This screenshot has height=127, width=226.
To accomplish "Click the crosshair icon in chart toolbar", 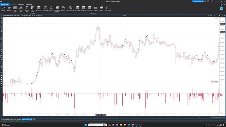I will [37, 16].
